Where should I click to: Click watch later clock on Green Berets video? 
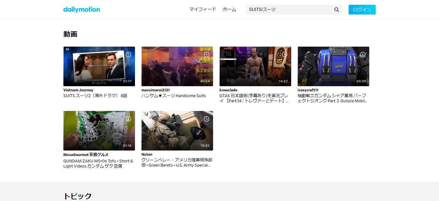[x=206, y=119]
